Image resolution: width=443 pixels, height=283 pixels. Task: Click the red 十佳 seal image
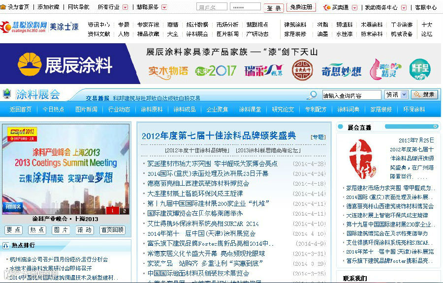(362, 159)
